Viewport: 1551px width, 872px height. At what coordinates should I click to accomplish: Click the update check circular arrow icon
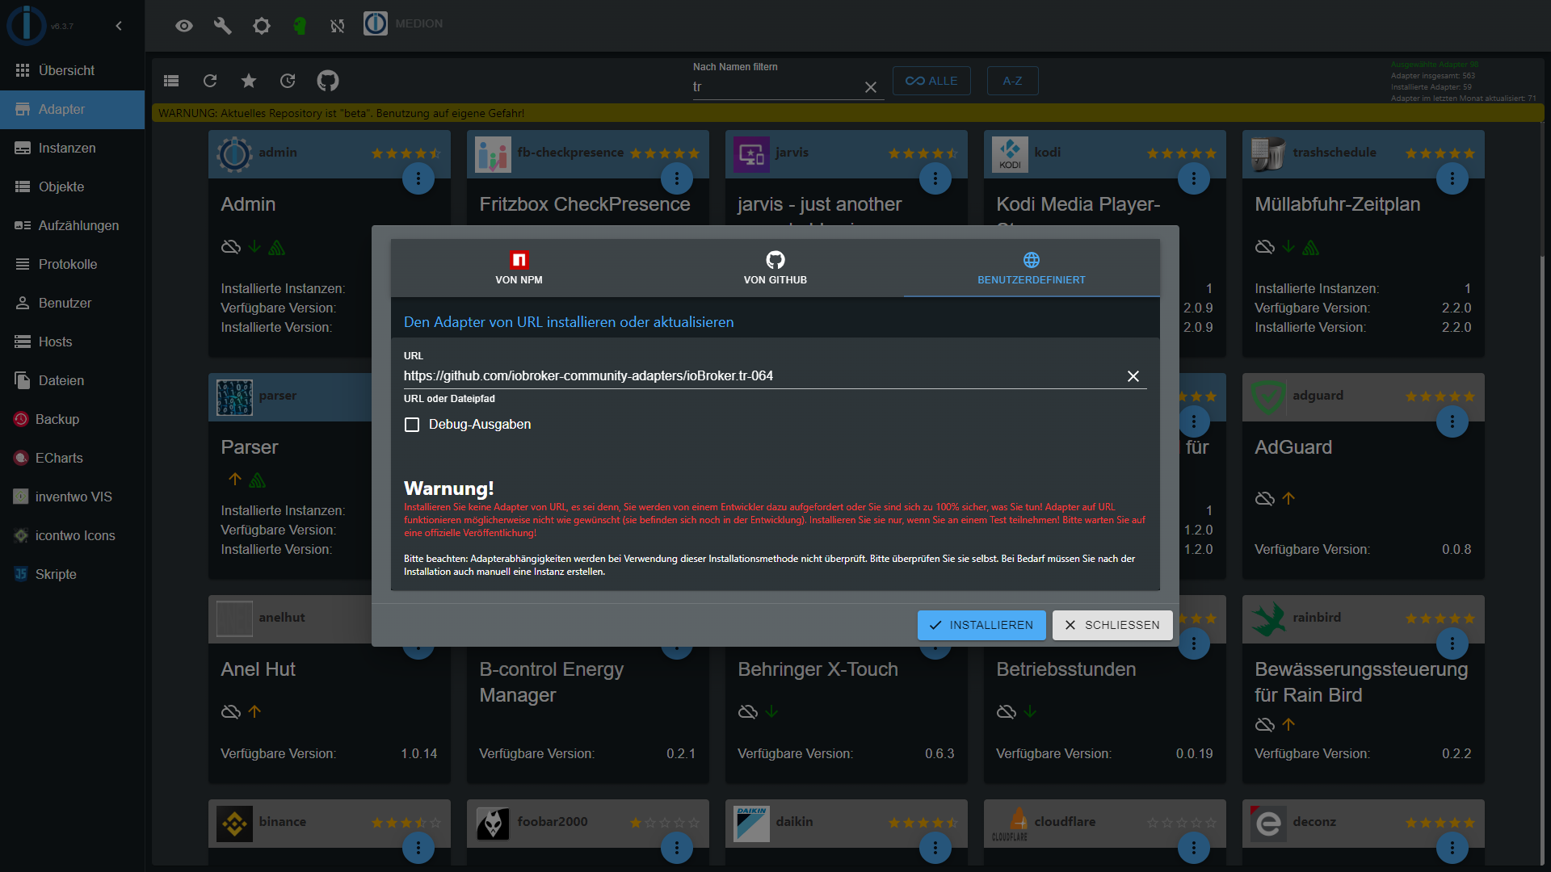click(288, 81)
